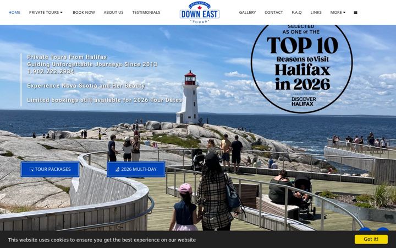View the Testimonials page
396x248 pixels.
[146, 12]
